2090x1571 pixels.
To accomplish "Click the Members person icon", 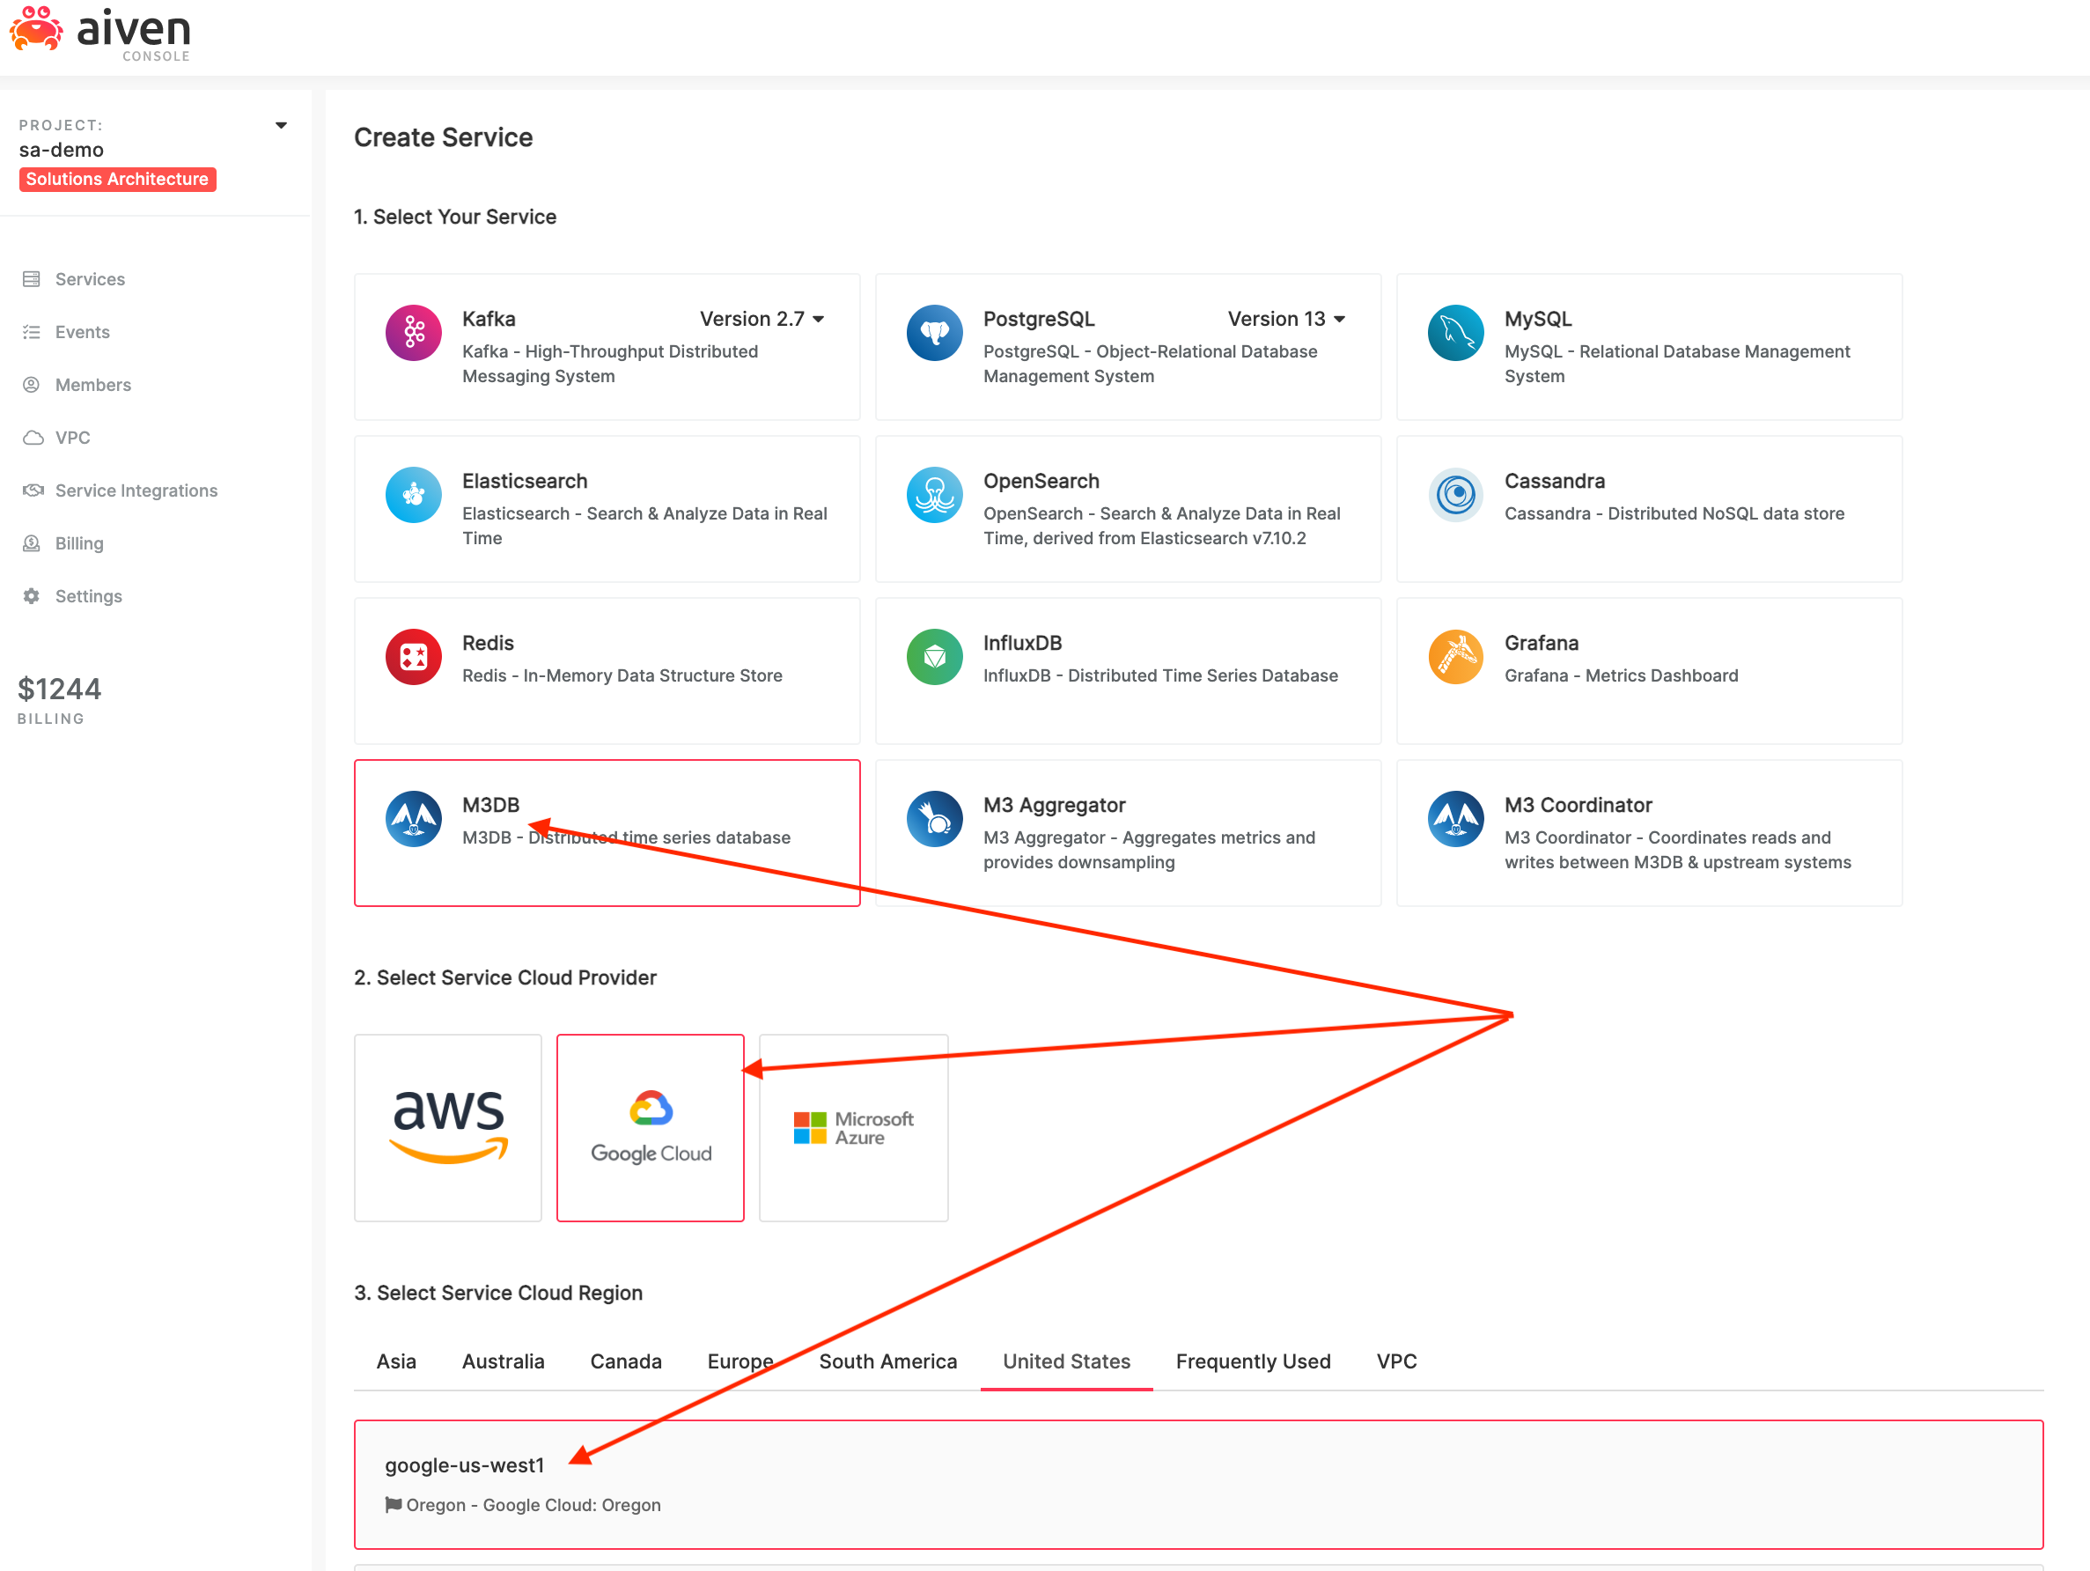I will point(31,385).
